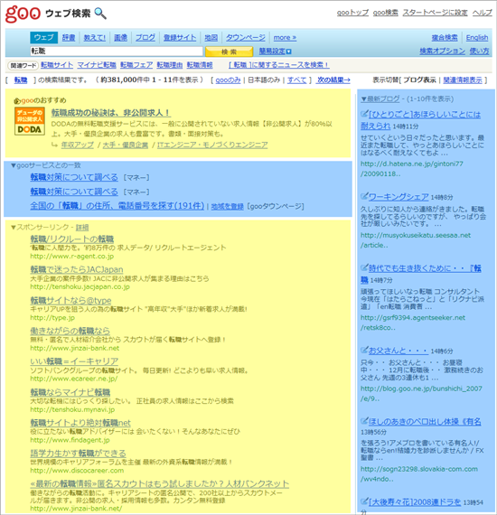Image resolution: width=497 pixels, height=515 pixels.
Task: Switch to the 辞書 tab
Action: tap(69, 37)
